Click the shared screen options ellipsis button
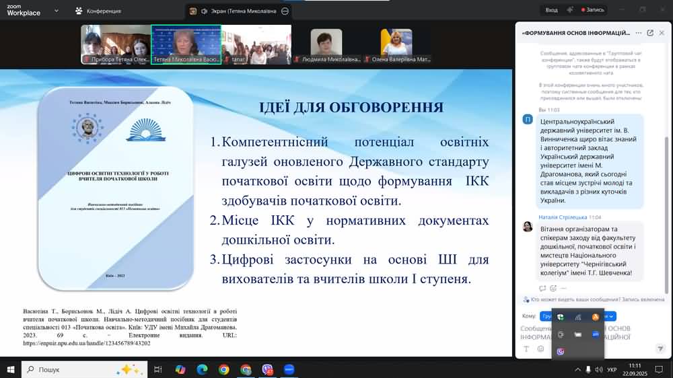 tap(285, 11)
